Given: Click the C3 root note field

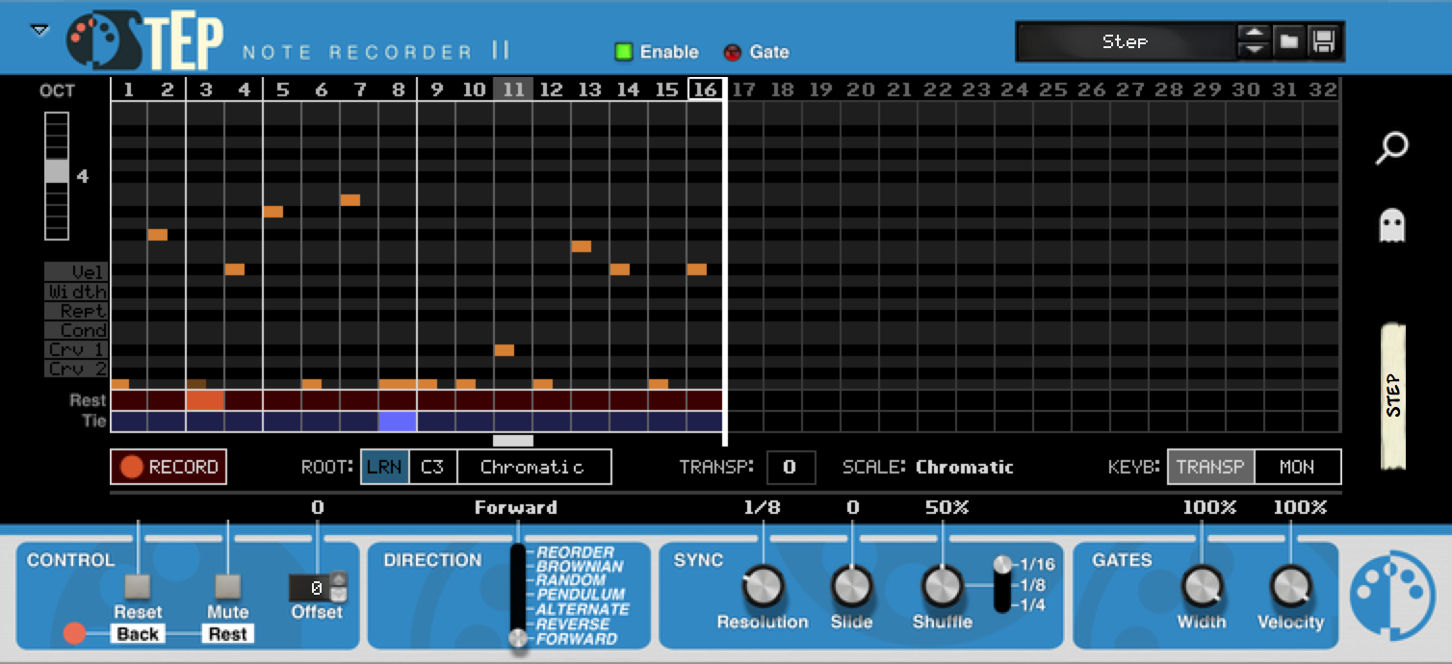Looking at the screenshot, I should click(x=433, y=467).
